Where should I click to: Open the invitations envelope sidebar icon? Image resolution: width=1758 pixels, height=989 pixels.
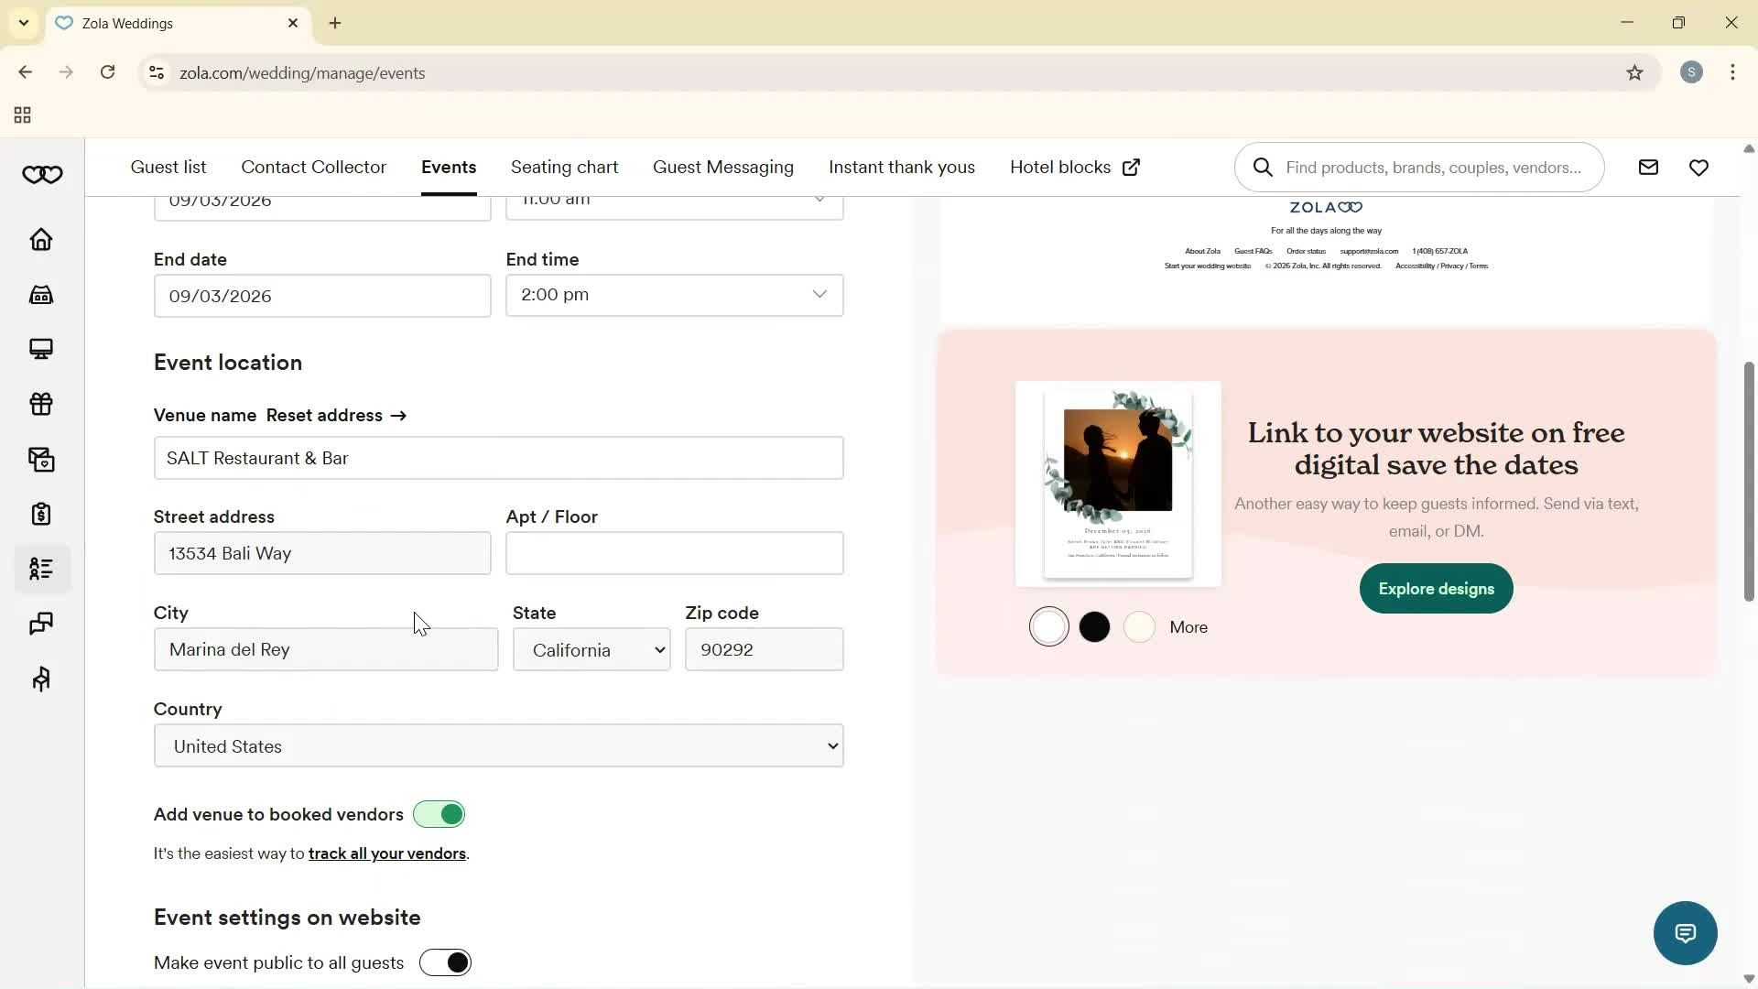(40, 459)
